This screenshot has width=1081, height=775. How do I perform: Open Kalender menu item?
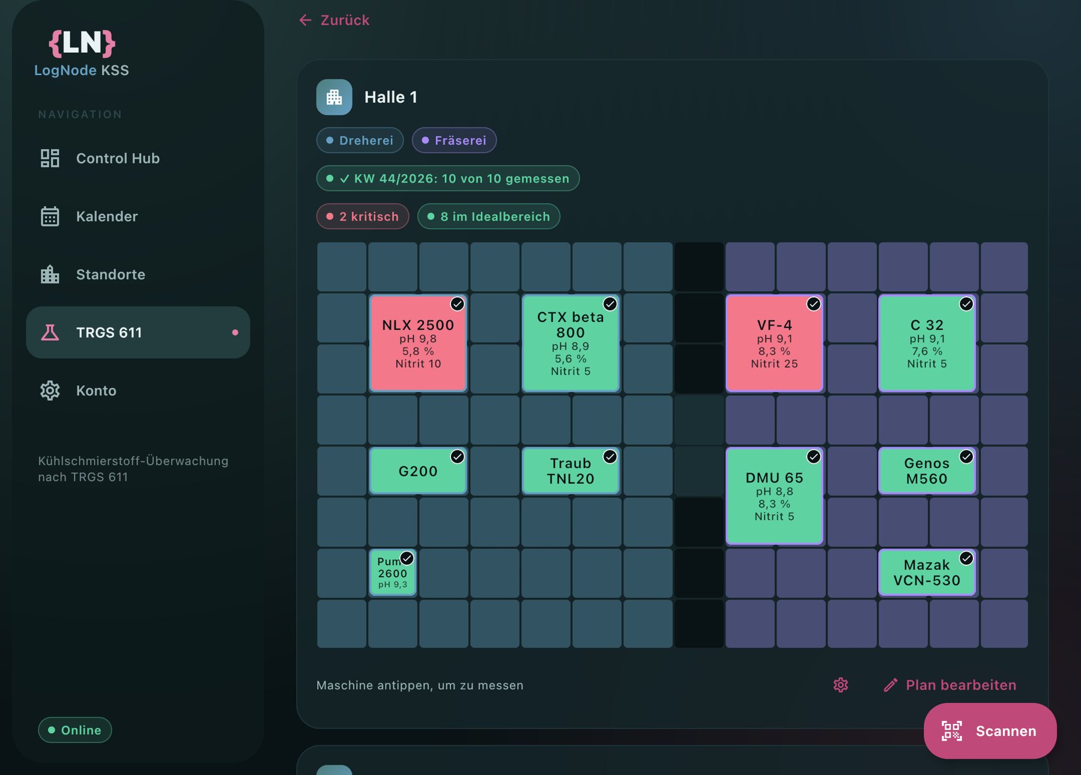point(138,216)
